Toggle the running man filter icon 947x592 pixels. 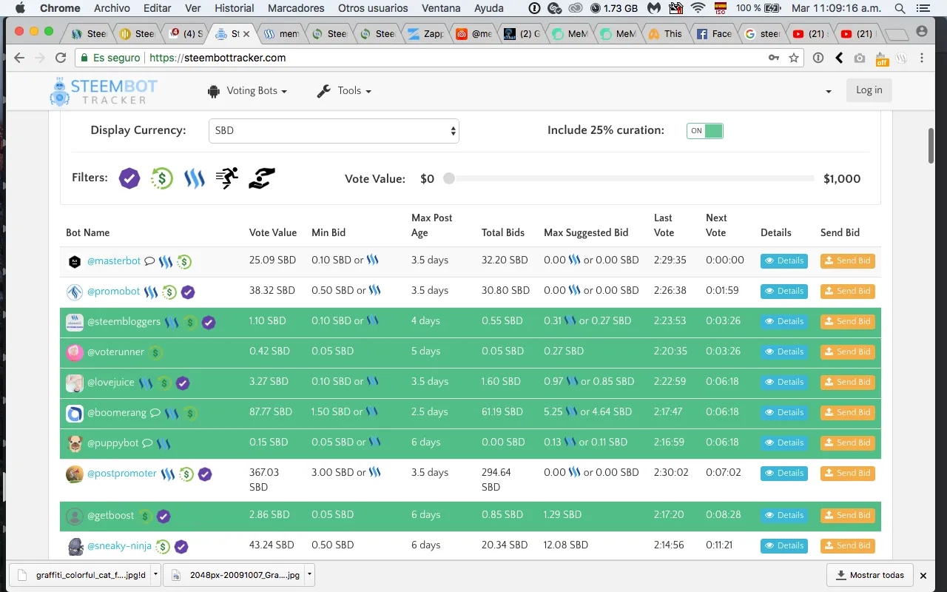click(227, 178)
